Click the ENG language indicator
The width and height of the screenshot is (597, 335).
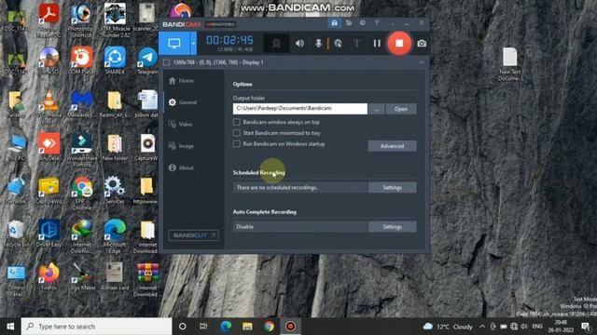coord(537,327)
